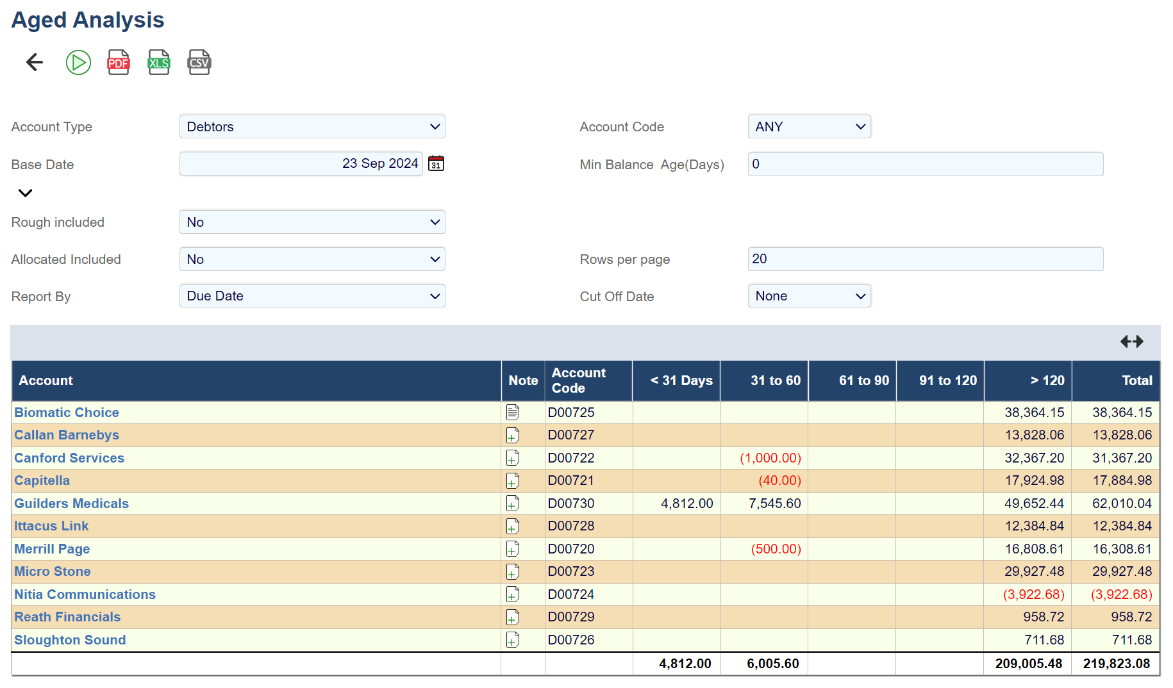Open the Base Date calendar picker
This screenshot has width=1173, height=688.
[436, 164]
